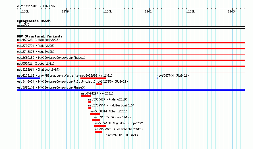Click the blue bar below nsv4203113
The image size is (253, 149).
[28, 78]
